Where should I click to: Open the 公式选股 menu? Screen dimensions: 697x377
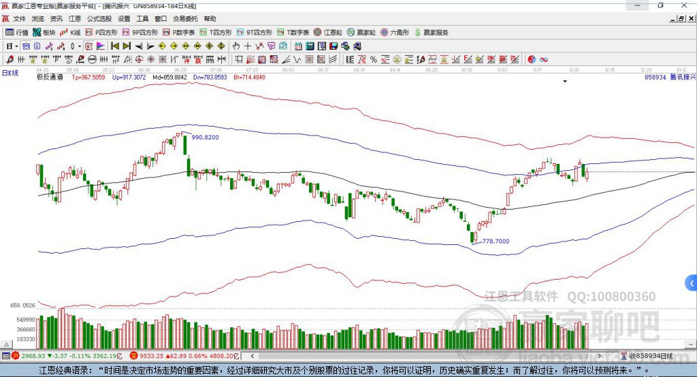[x=99, y=18]
